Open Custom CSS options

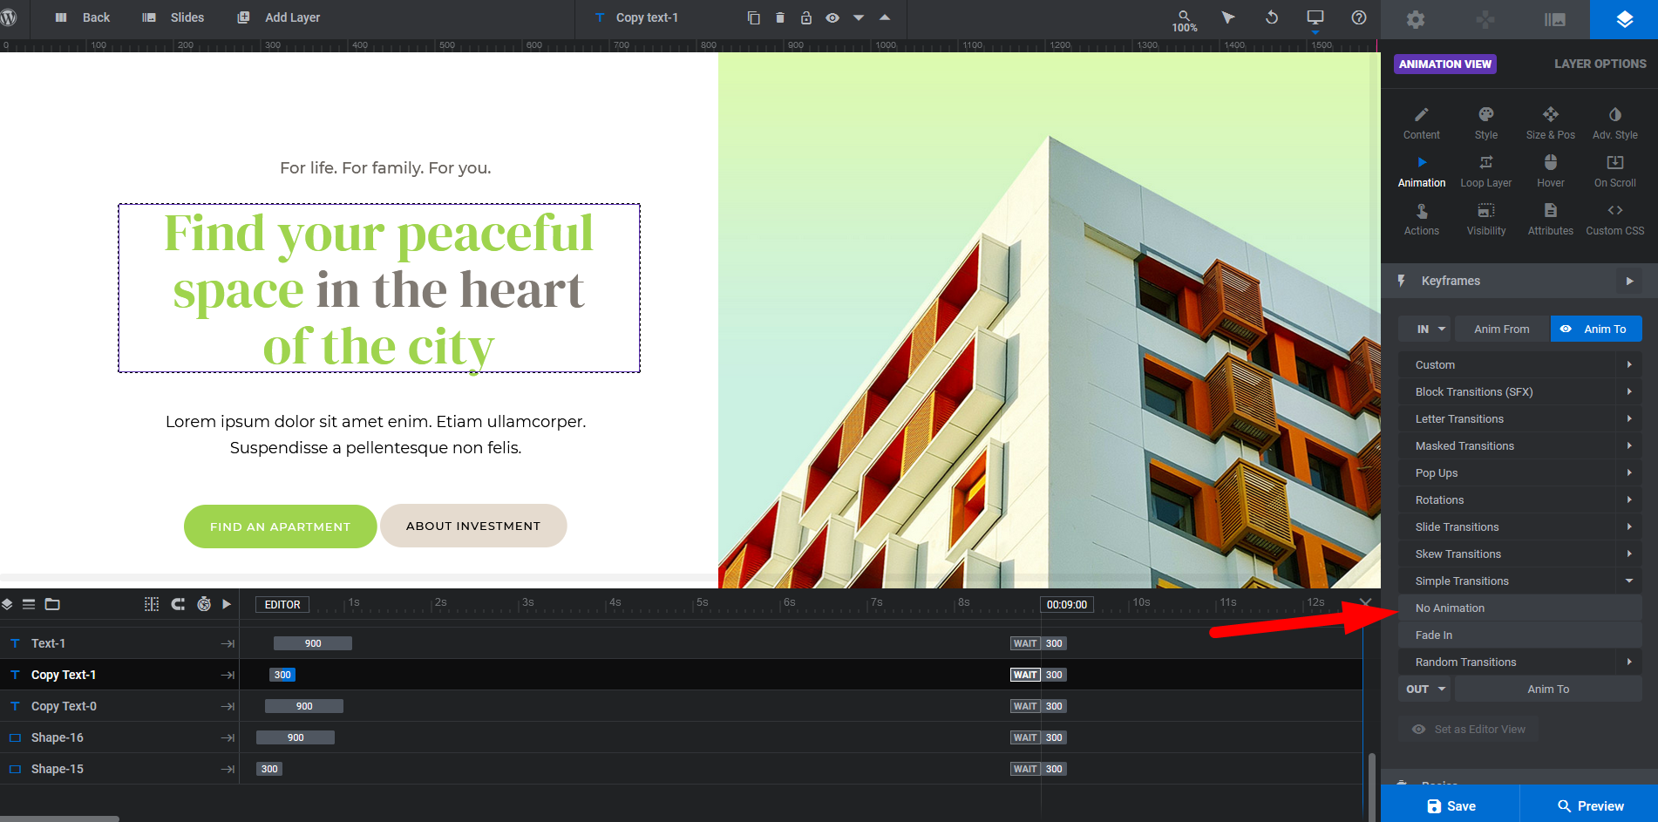pyautogui.click(x=1615, y=220)
